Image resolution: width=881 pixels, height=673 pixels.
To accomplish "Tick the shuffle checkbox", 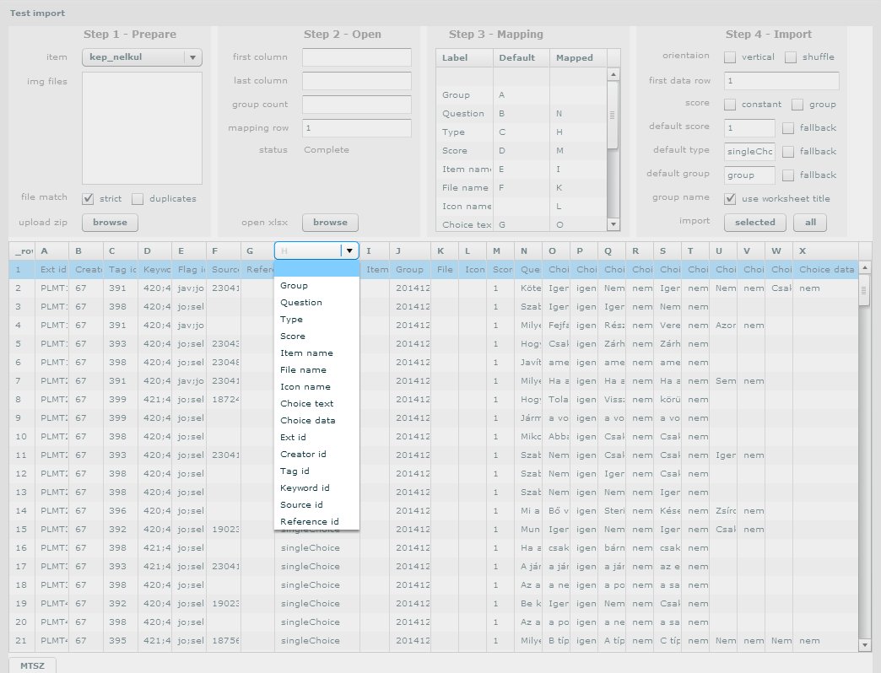I will pos(791,57).
